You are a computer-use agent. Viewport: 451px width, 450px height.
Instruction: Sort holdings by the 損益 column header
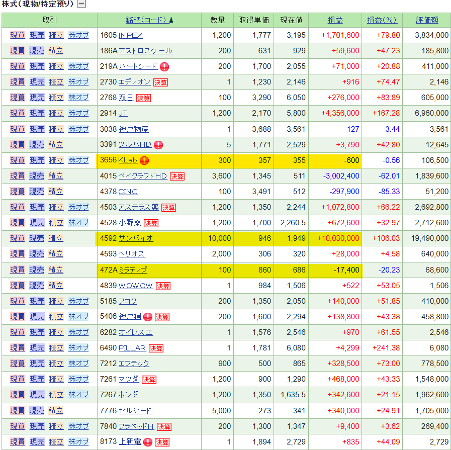[x=335, y=20]
